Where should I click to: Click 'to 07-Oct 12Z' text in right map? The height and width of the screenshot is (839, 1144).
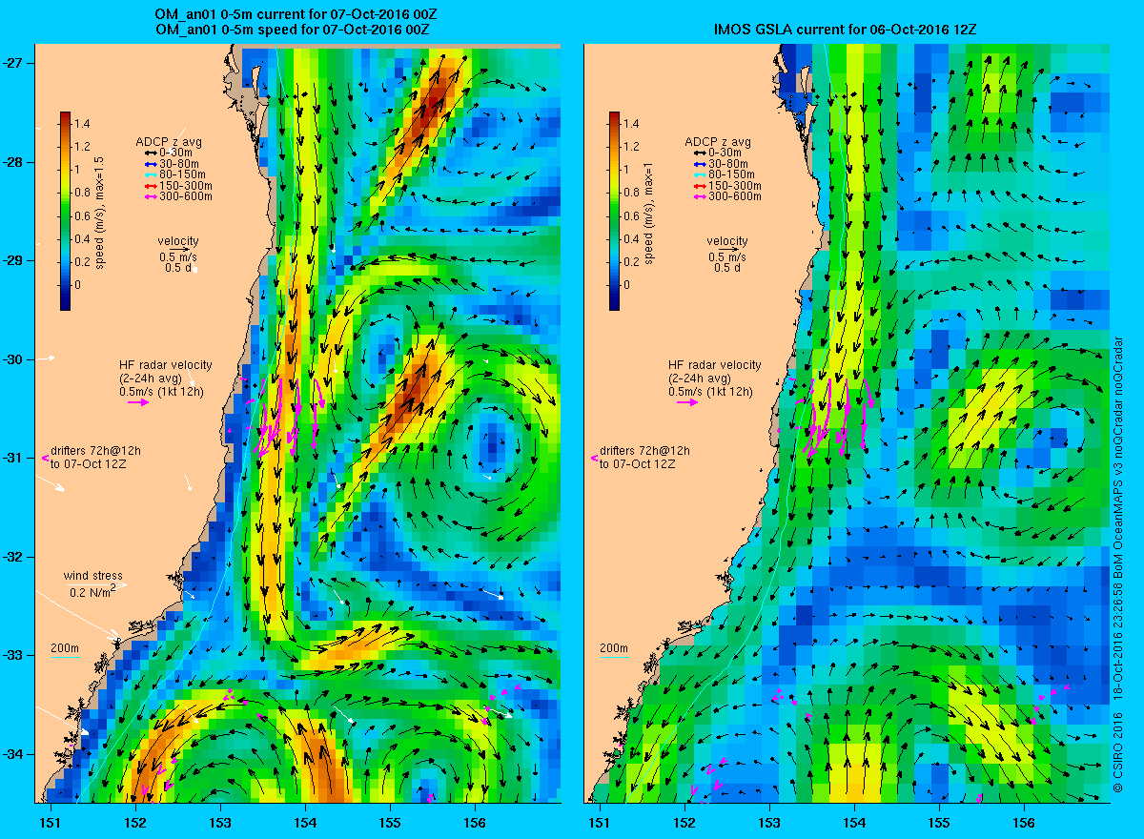pos(638,464)
